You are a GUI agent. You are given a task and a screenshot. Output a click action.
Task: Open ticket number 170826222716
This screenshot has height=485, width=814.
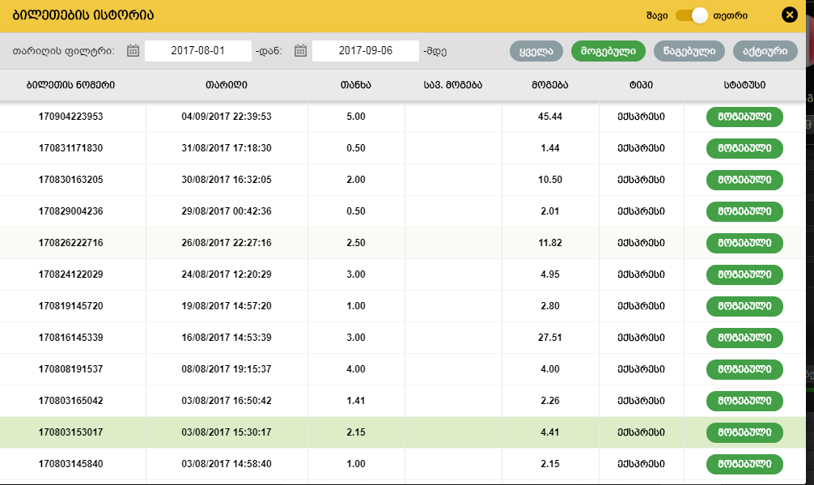71,243
